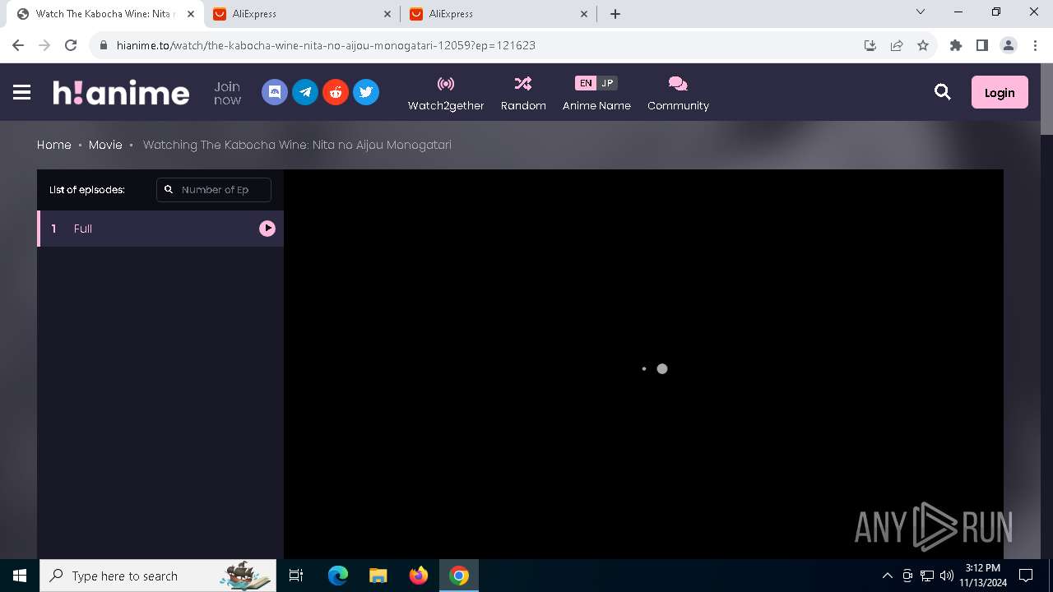Image resolution: width=1053 pixels, height=592 pixels.
Task: Open the Telegram join link
Action: [305, 92]
